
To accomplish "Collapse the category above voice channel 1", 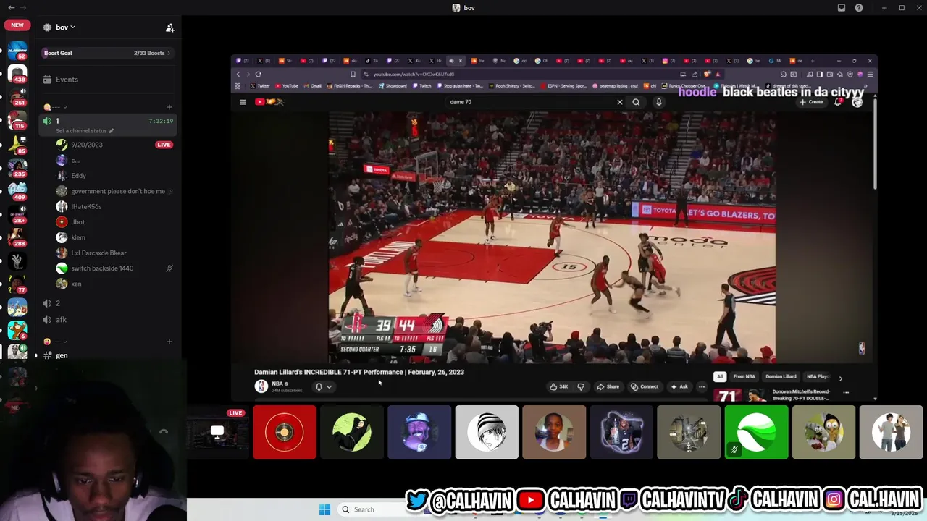I will click(55, 107).
